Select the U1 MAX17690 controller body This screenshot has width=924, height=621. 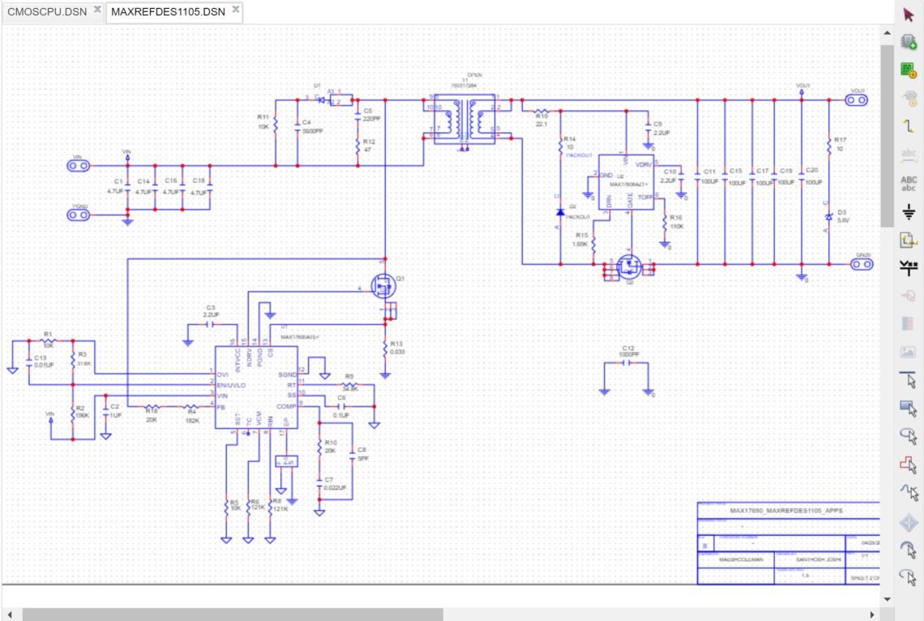click(256, 387)
